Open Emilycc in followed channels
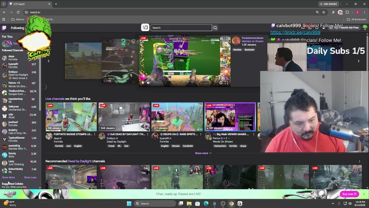The width and height of the screenshot is (369, 208). (x=20, y=75)
